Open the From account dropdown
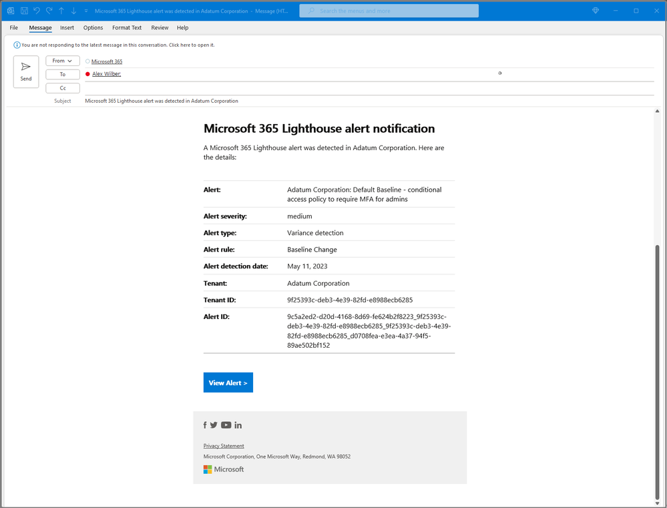 click(63, 61)
